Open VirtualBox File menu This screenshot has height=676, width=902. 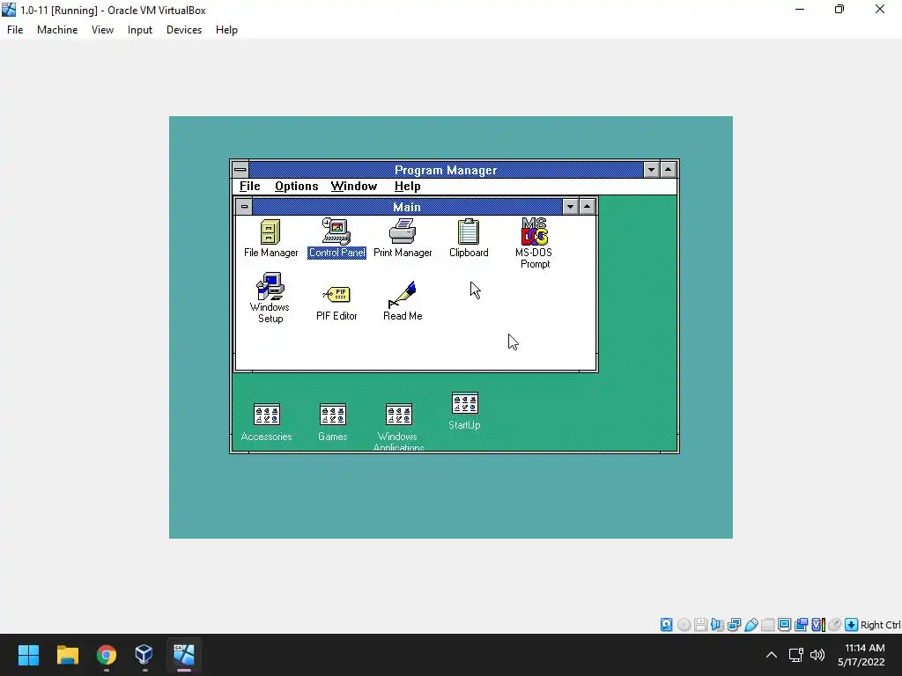(15, 30)
